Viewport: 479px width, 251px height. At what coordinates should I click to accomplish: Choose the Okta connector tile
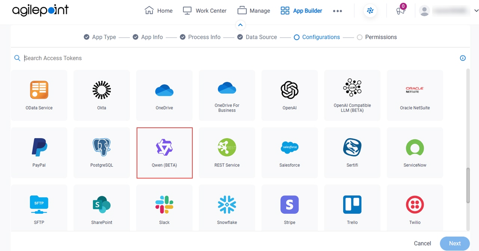pyautogui.click(x=102, y=95)
